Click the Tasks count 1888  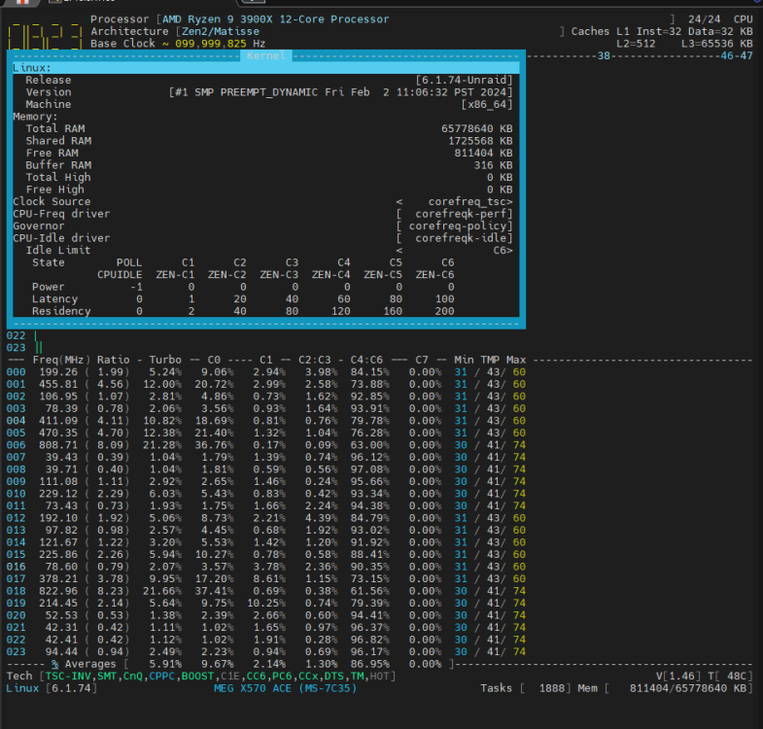click(552, 688)
